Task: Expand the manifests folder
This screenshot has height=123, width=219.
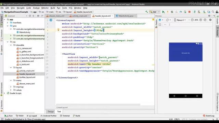Action: pyautogui.click(x=8, y=23)
